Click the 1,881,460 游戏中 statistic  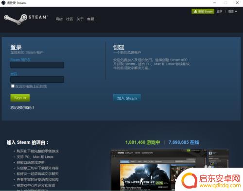coord(142,142)
